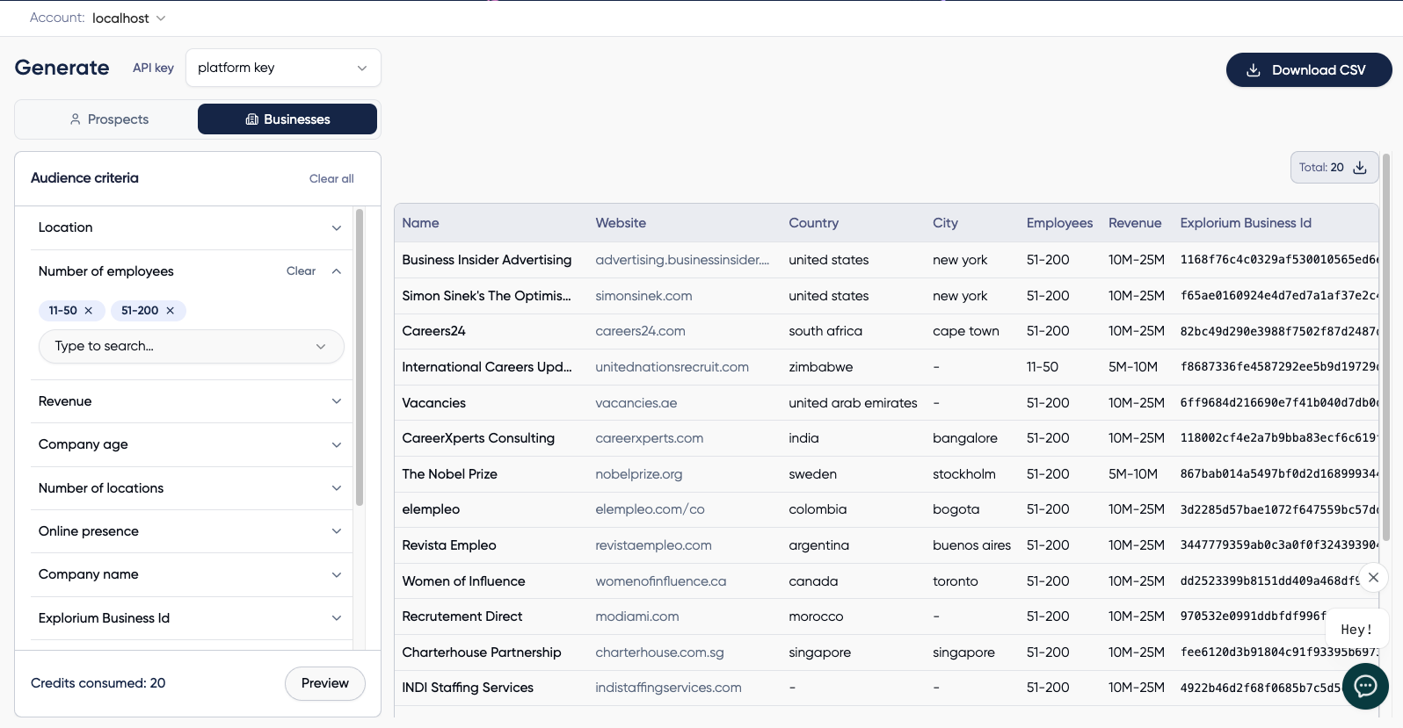This screenshot has width=1403, height=728.
Task: Click the Employees column header
Action: click(1059, 223)
